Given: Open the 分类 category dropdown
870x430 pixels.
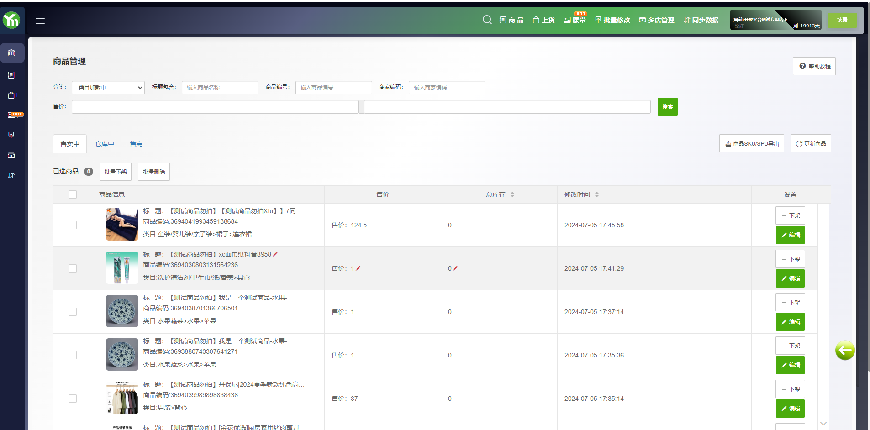Looking at the screenshot, I should (x=108, y=88).
